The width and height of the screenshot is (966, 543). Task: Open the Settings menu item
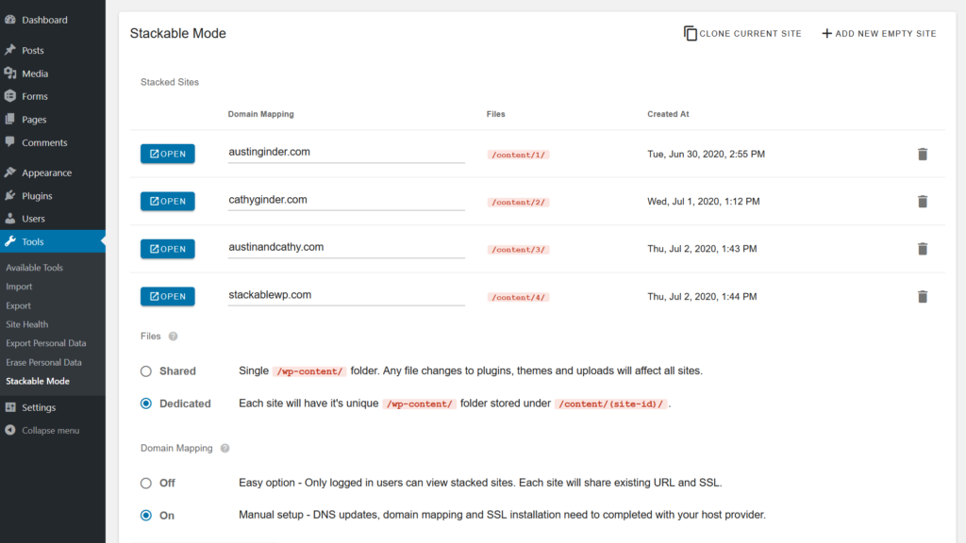[39, 407]
